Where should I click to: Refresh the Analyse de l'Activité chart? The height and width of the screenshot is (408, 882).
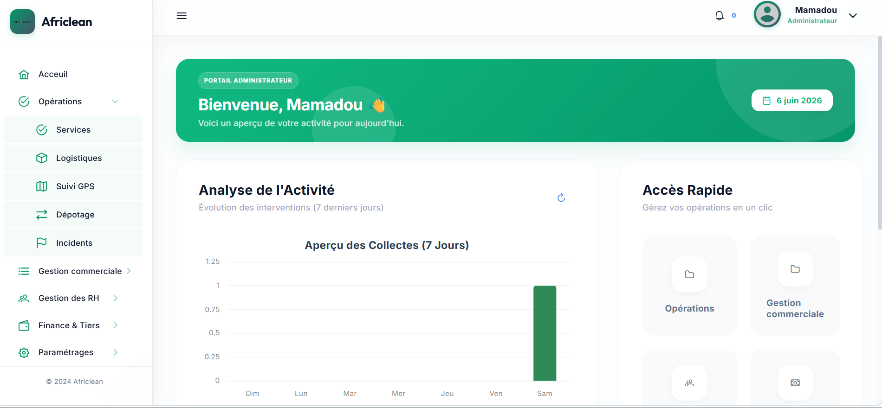561,198
